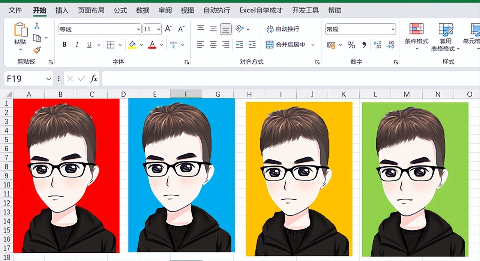
Task: Apply yellow fill color bucket
Action: (132, 45)
